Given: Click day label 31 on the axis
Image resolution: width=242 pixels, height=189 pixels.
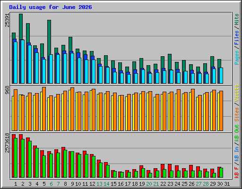Looking at the screenshot, I should [x=227, y=184].
